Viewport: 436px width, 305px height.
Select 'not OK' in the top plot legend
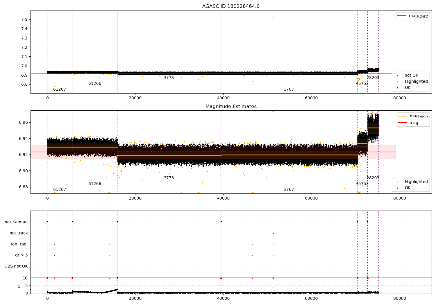click(411, 76)
